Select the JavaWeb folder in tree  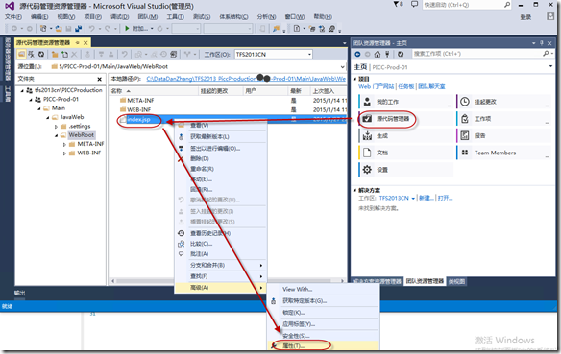pos(71,117)
